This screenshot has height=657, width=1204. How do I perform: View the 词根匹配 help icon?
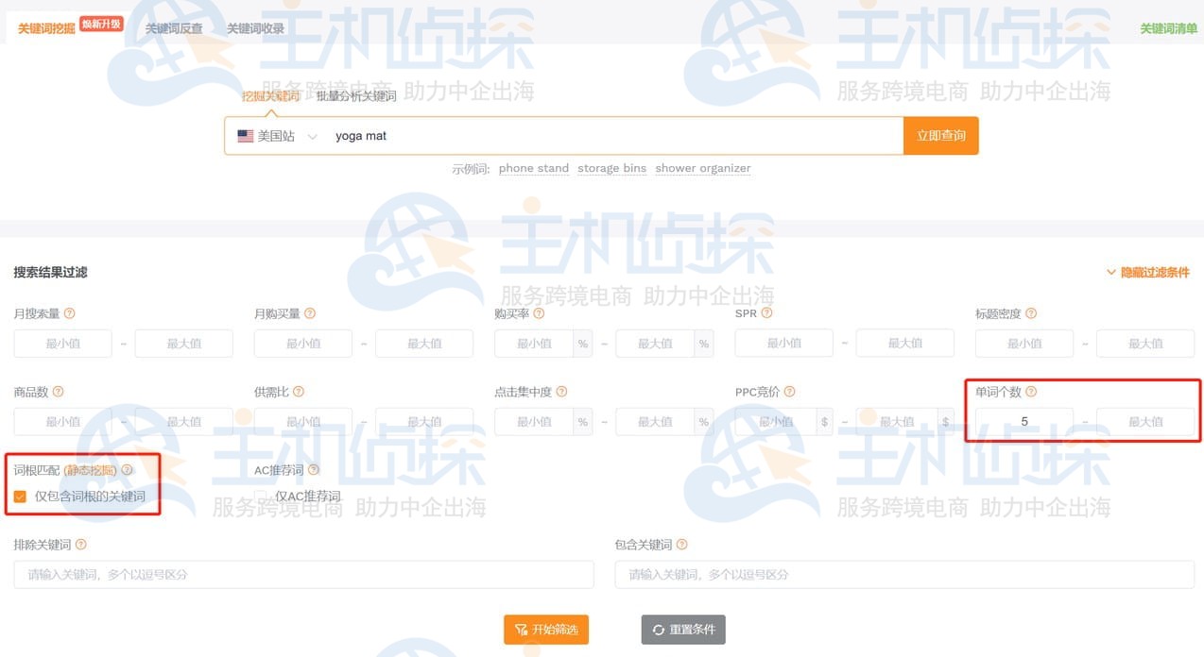(x=127, y=467)
